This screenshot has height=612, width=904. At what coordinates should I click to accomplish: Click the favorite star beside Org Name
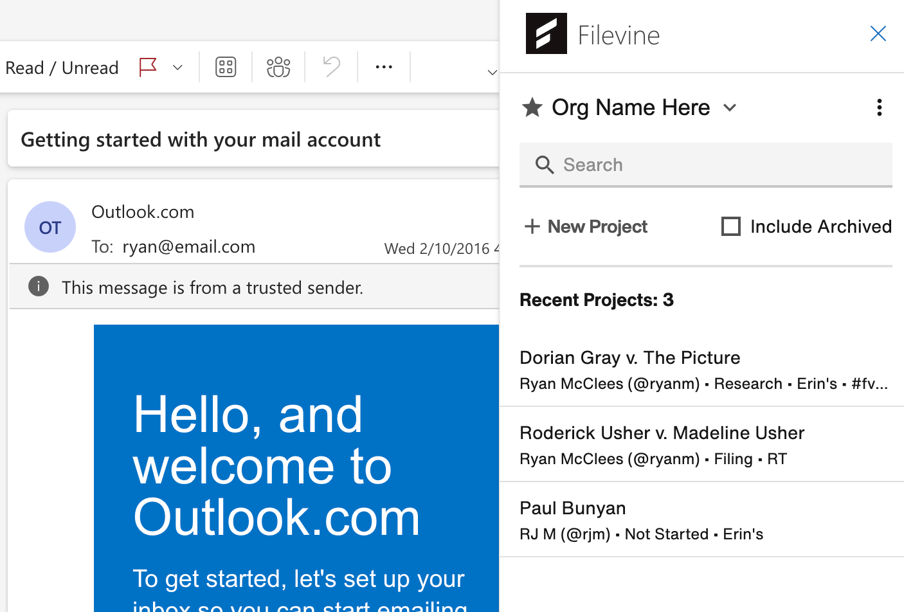pyautogui.click(x=532, y=107)
